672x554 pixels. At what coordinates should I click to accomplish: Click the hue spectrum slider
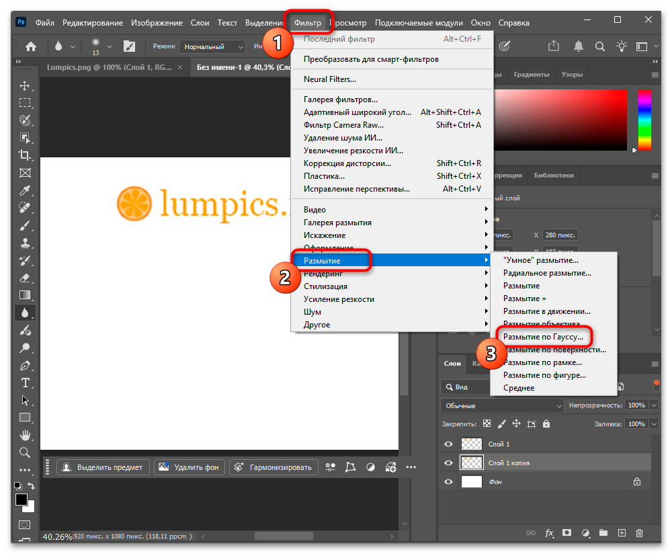pos(644,120)
